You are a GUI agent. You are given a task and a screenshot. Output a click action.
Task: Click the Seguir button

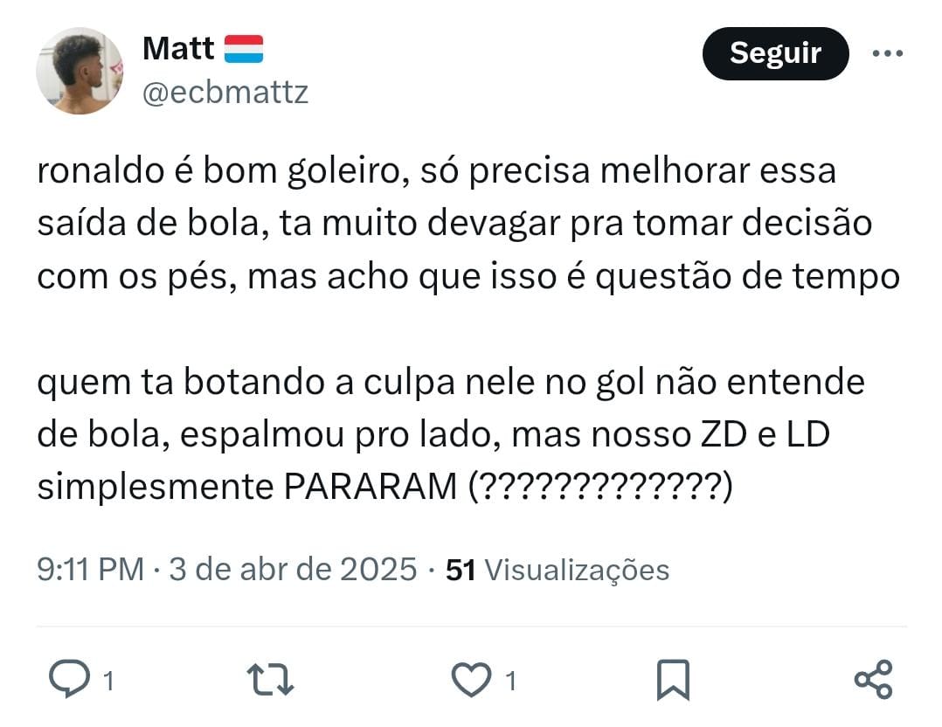pyautogui.click(x=775, y=53)
